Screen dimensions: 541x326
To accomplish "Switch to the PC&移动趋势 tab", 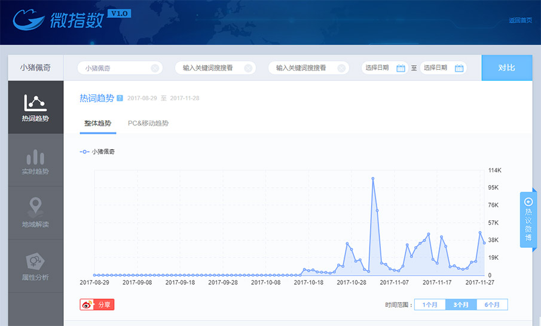I will [148, 124].
